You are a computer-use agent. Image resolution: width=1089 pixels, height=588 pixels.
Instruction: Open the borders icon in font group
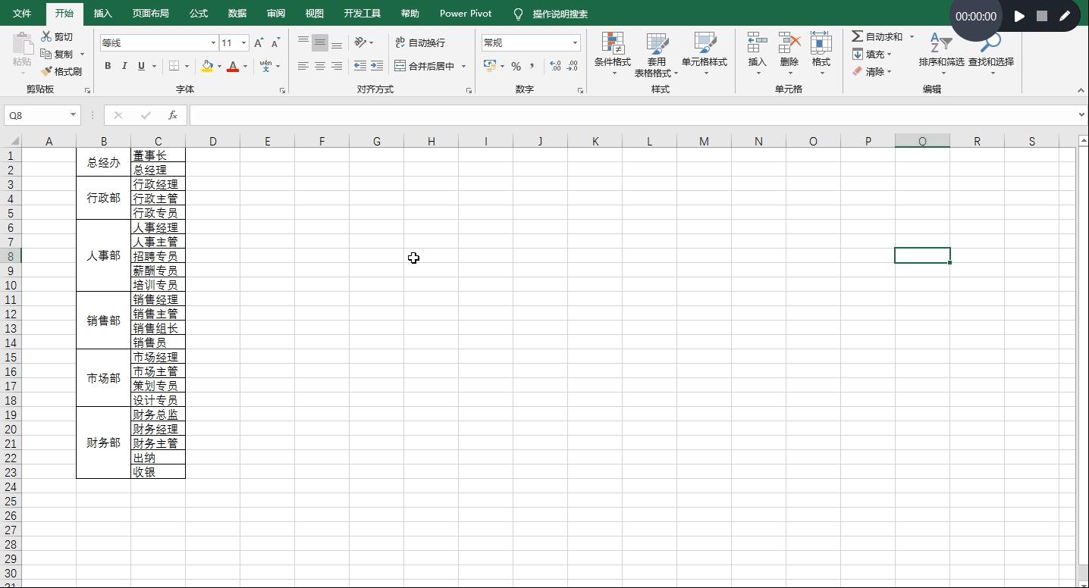pos(174,66)
